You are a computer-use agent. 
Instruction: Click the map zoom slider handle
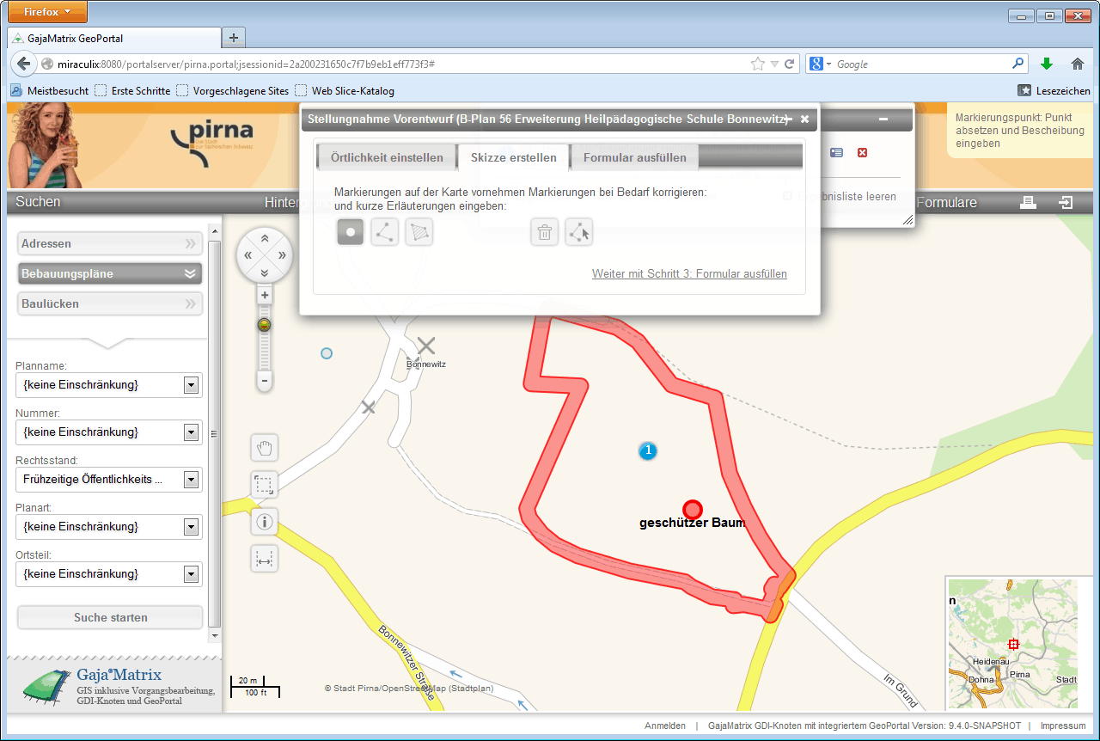265,325
